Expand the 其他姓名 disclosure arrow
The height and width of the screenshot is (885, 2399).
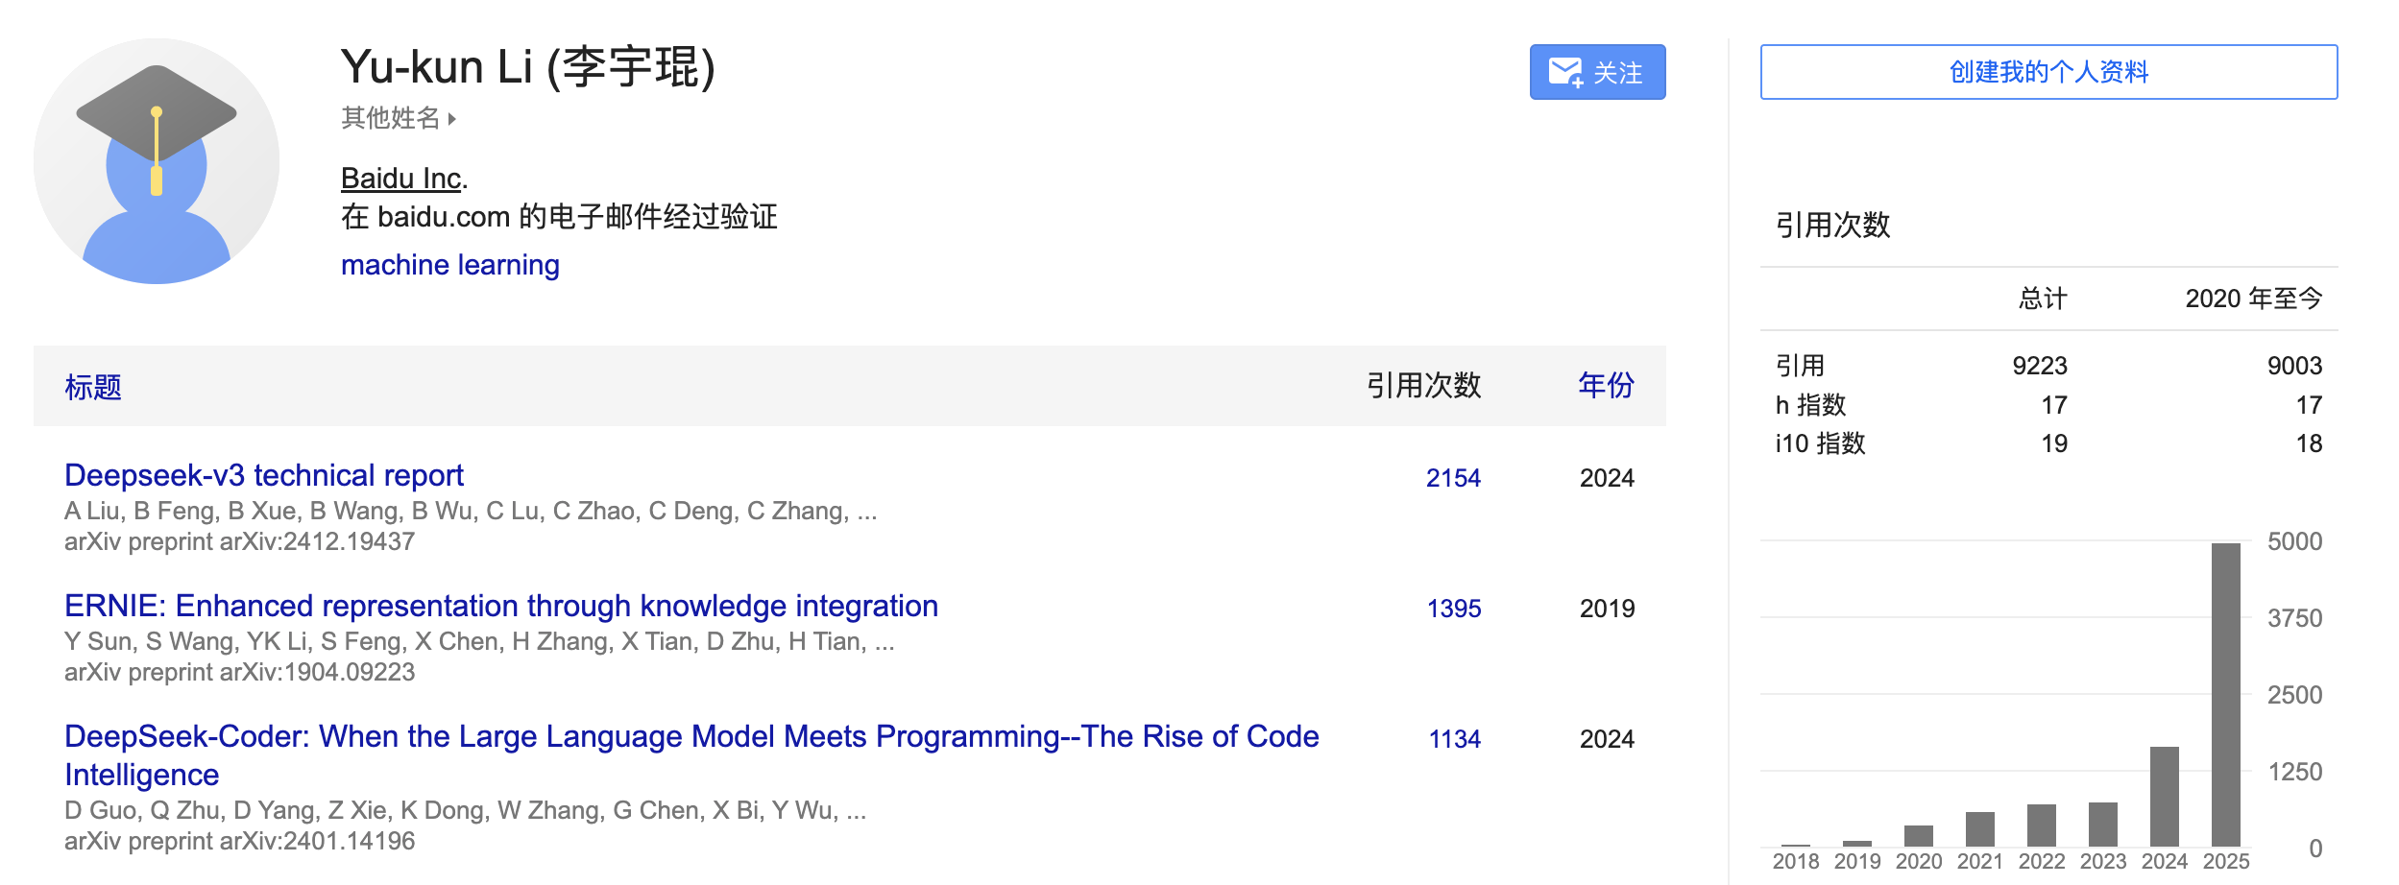click(x=453, y=120)
